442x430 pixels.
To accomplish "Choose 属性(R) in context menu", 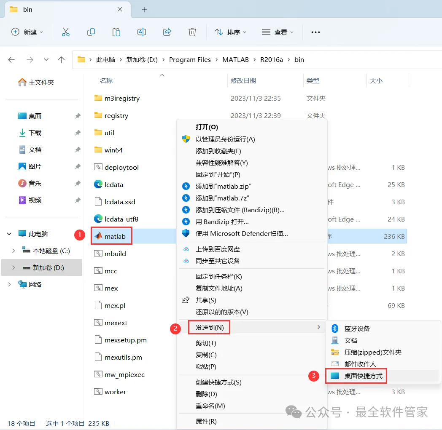I will (x=206, y=421).
